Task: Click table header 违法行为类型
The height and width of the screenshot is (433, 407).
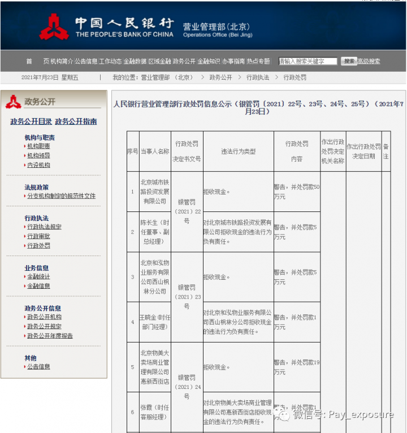Action: click(239, 151)
